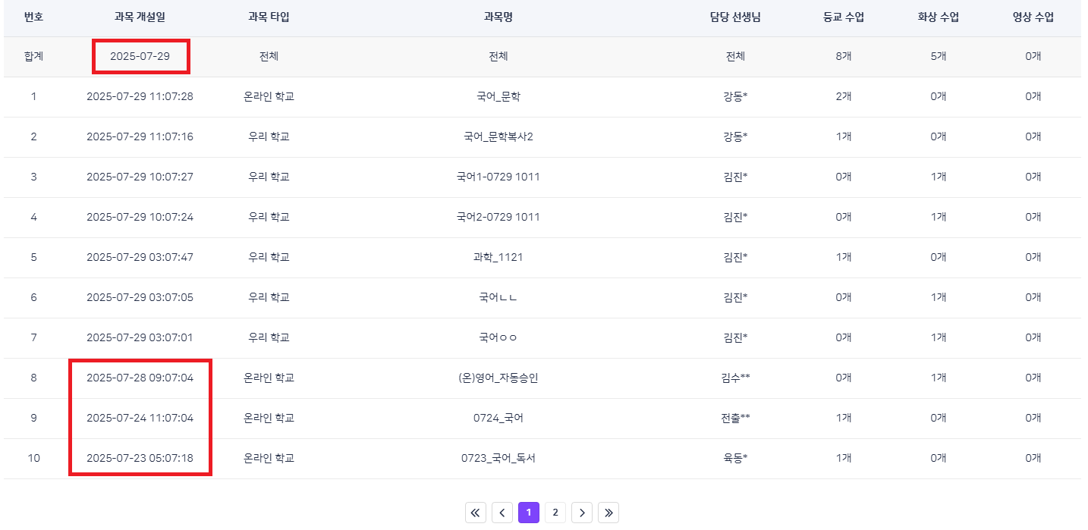Select page 1 in pagination
This screenshot has height=530, width=1088.
[x=529, y=513]
